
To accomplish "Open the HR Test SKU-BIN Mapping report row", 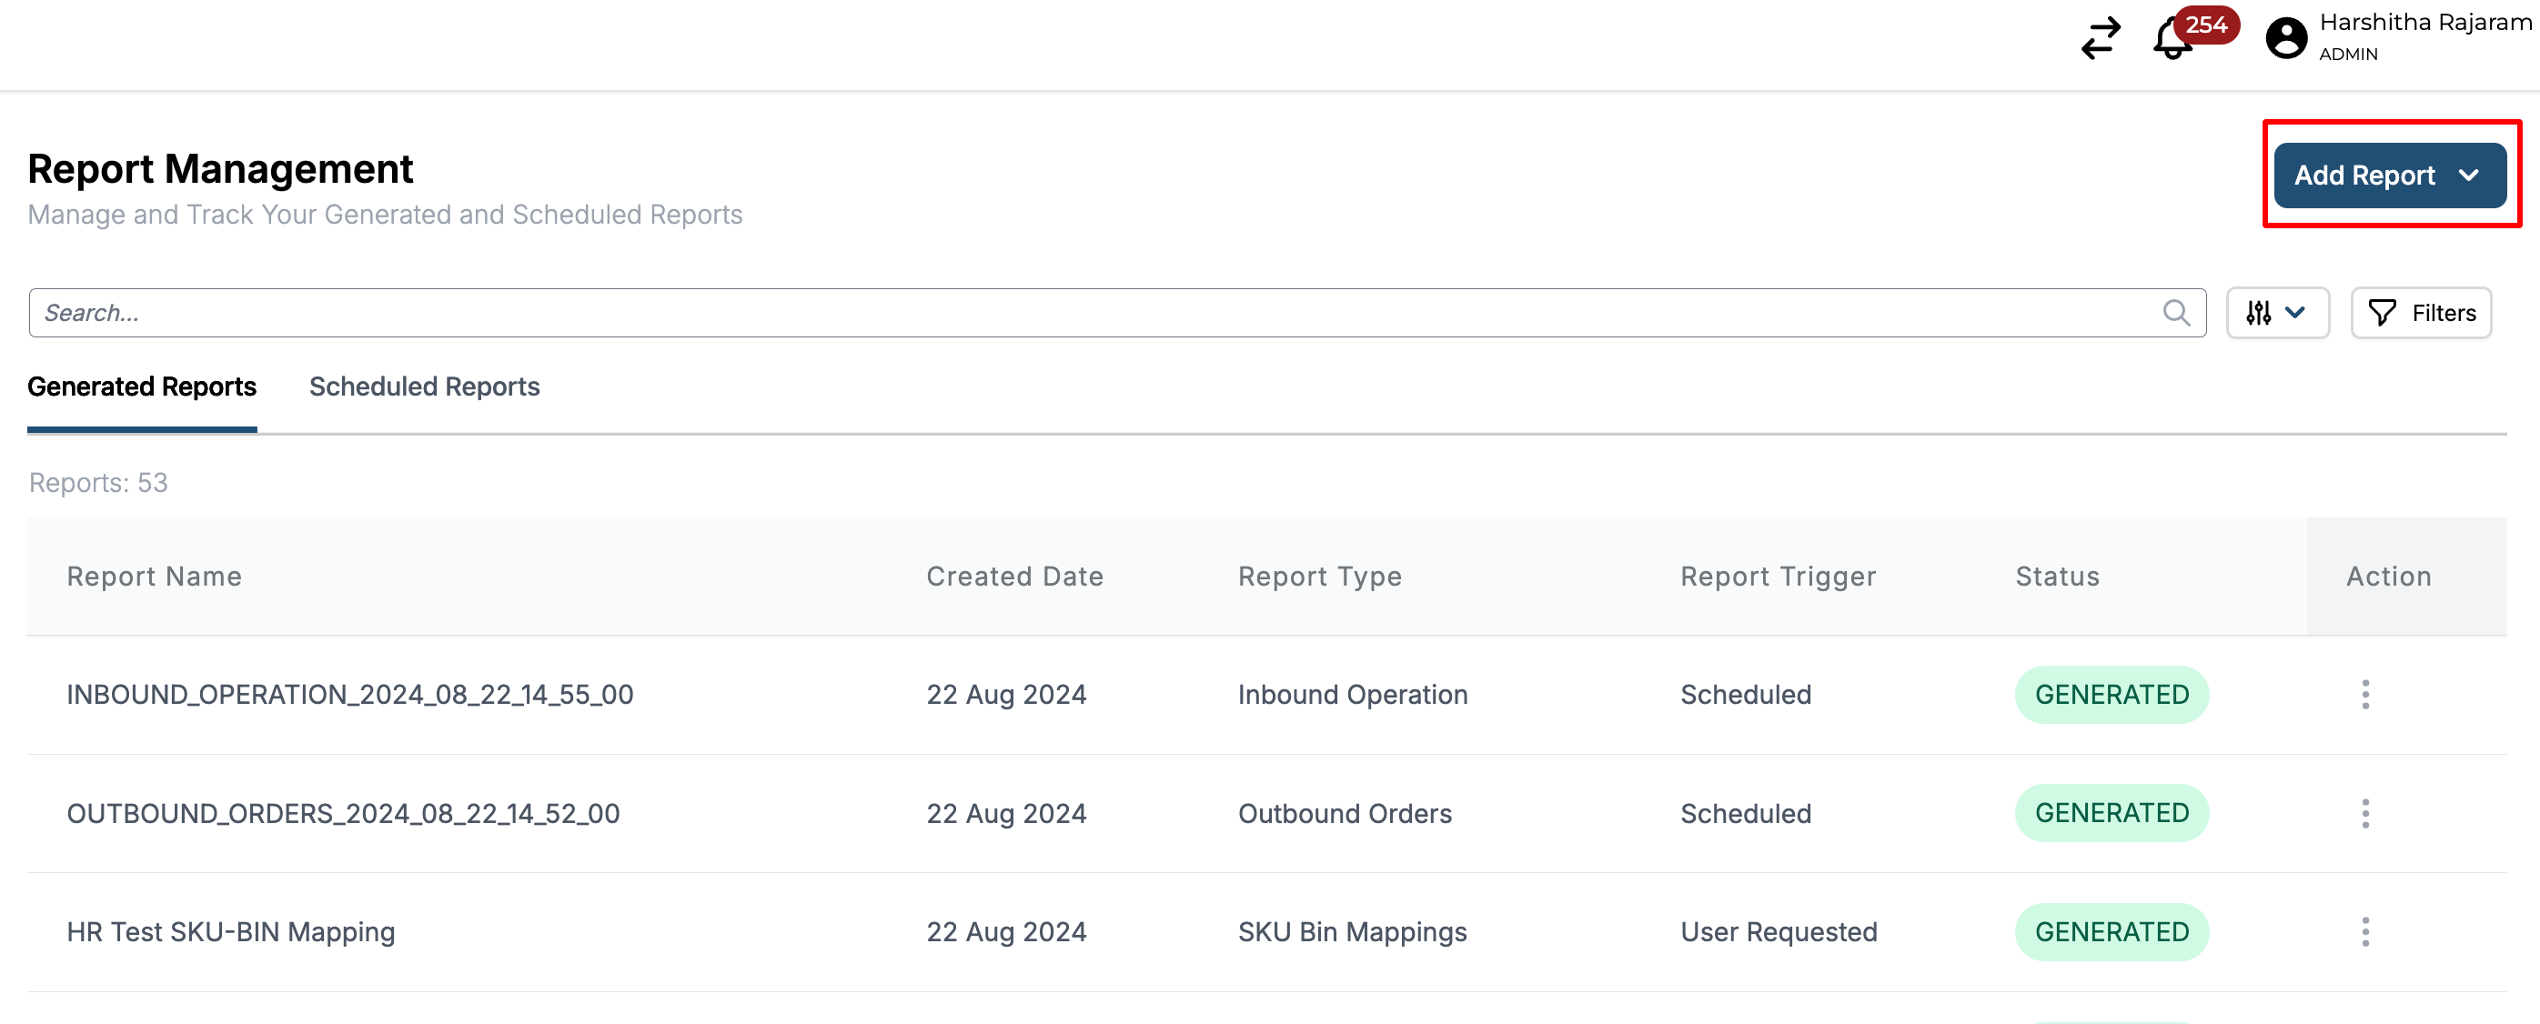I will pyautogui.click(x=231, y=931).
